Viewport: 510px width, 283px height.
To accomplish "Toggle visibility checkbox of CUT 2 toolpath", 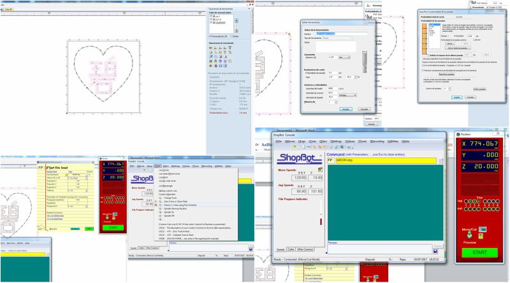I will (211, 19).
